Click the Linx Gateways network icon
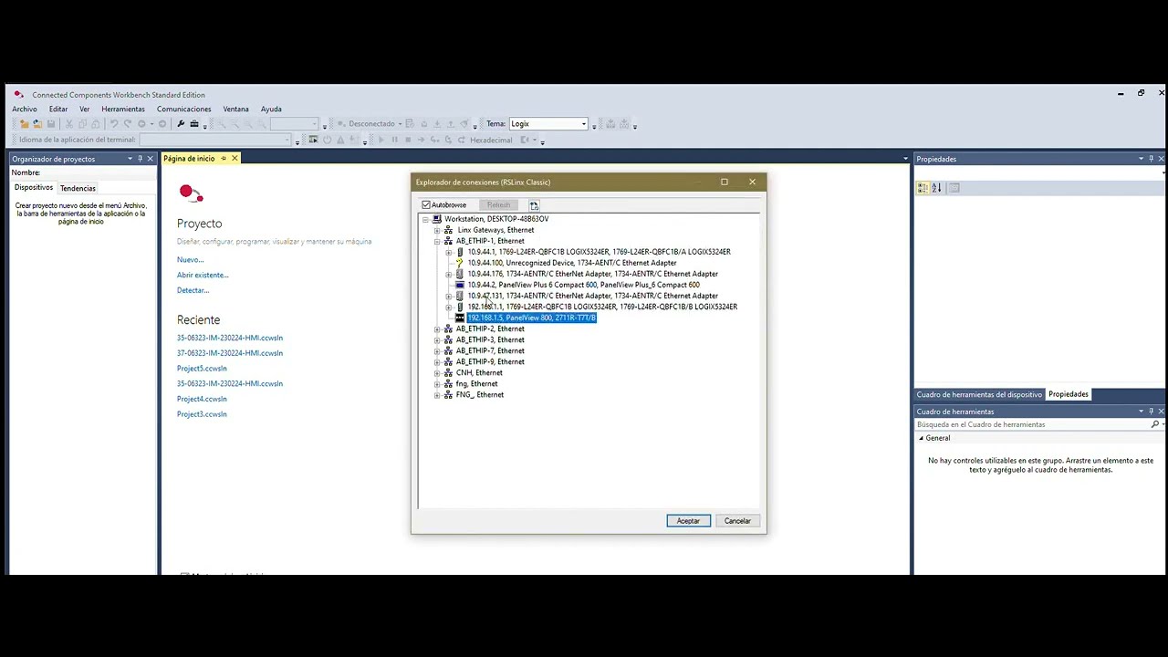The width and height of the screenshot is (1168, 657). tap(448, 230)
